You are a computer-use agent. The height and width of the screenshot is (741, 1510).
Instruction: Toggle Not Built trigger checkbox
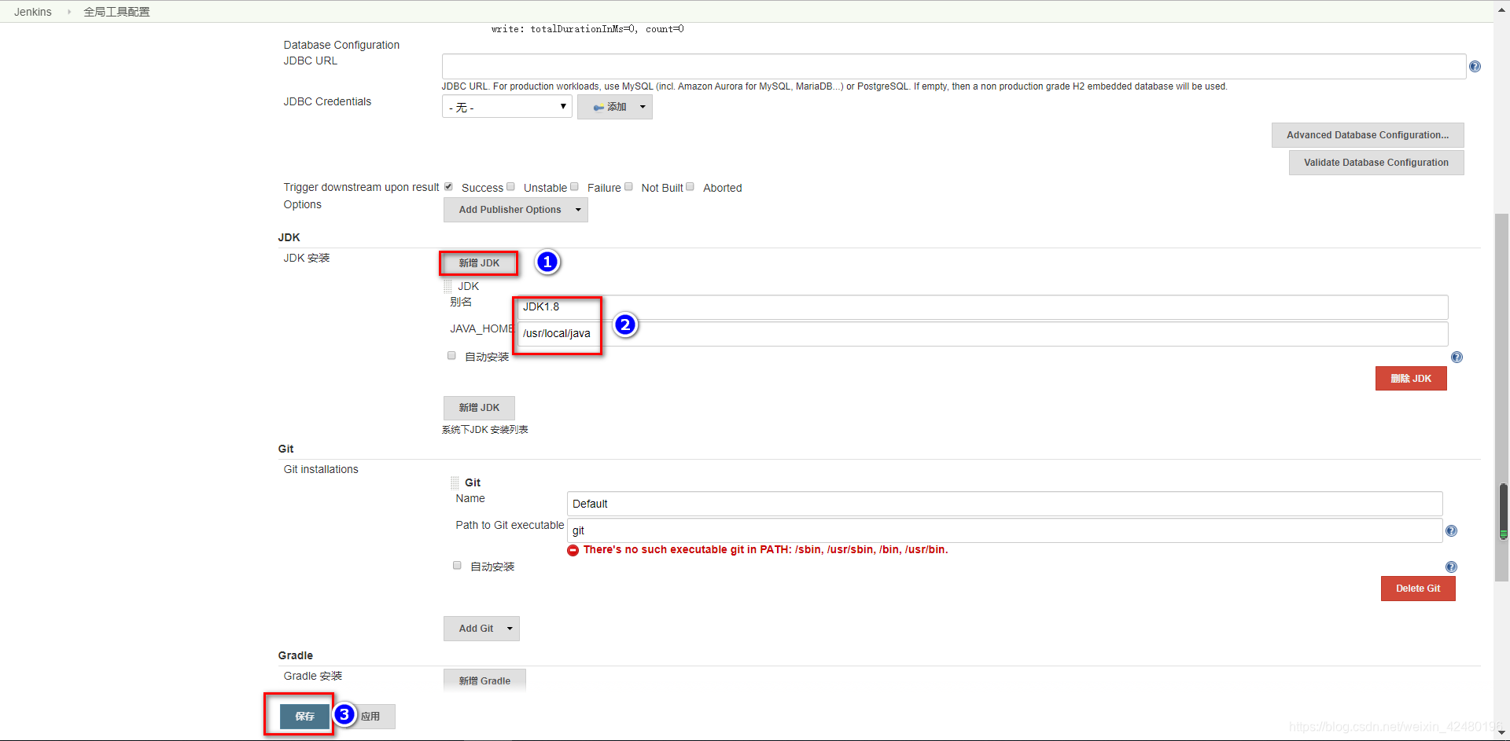[x=628, y=187]
